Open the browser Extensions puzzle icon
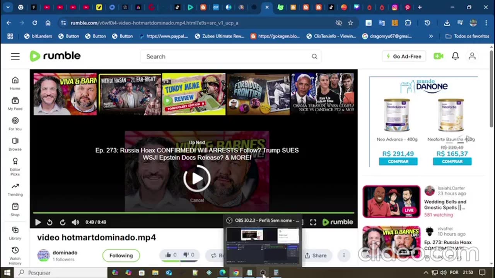 [x=408, y=23]
